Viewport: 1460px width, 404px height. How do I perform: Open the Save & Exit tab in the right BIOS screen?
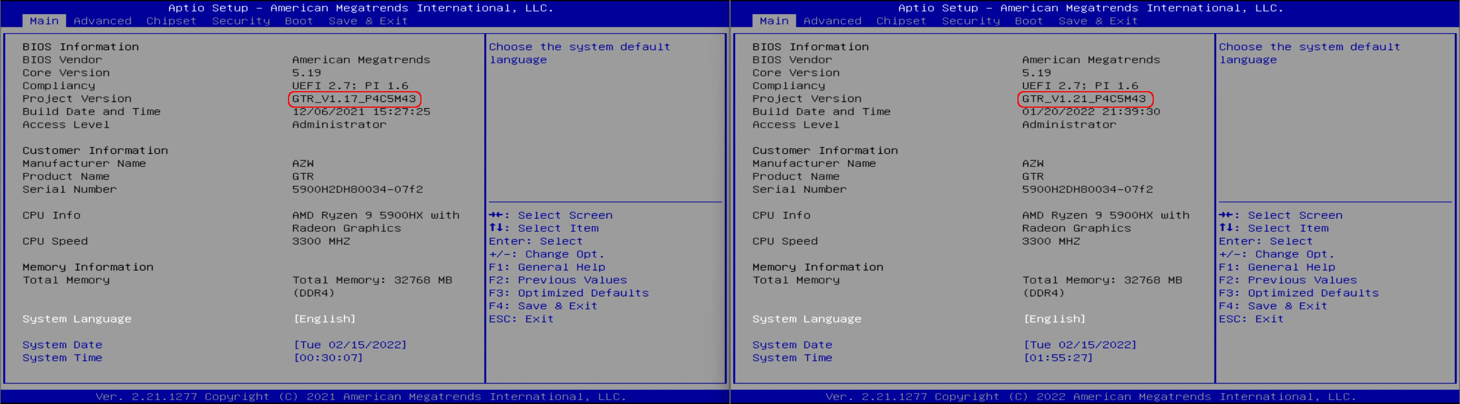click(x=1098, y=21)
